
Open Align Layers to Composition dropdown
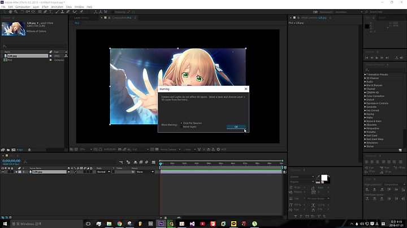point(394,185)
